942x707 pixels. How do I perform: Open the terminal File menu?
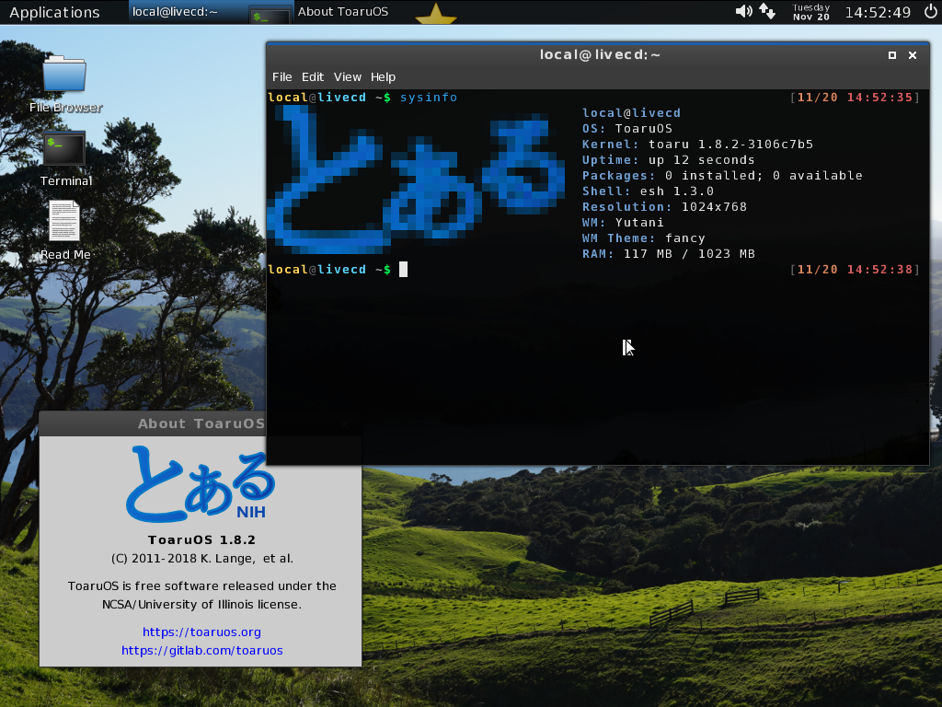(x=281, y=77)
